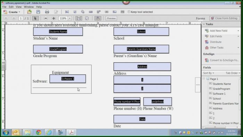This screenshot has height=137, width=243.
Task: Select Software 1 in the Fields list
Action: tap(219, 94)
